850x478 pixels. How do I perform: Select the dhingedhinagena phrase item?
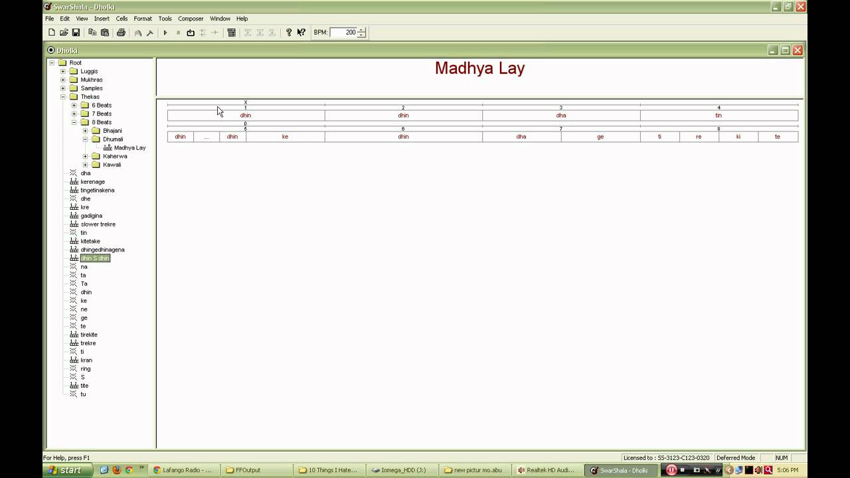(x=102, y=250)
